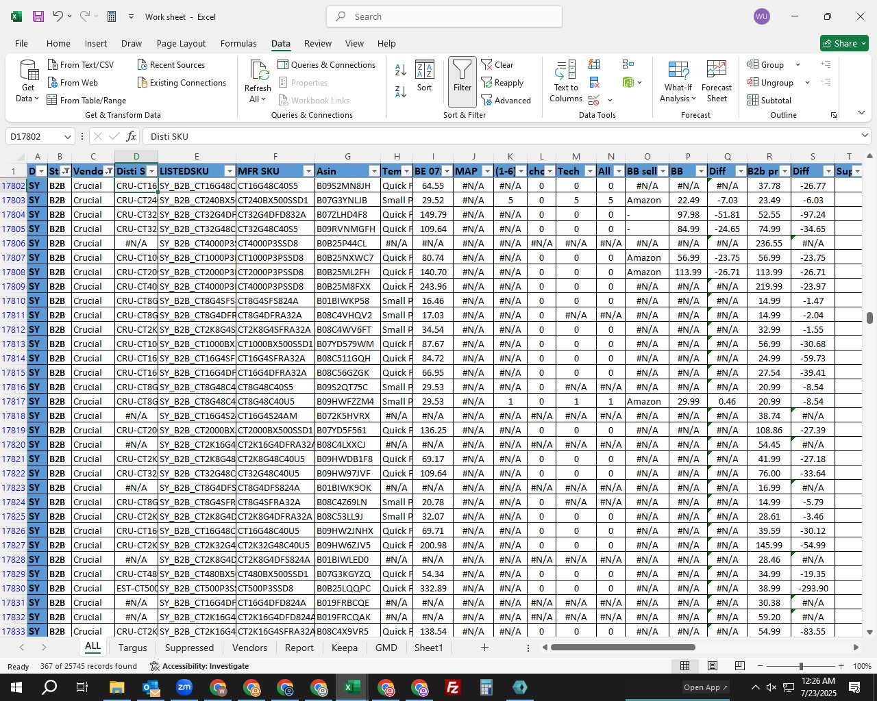Open the File menu
The height and width of the screenshot is (701, 877).
point(22,43)
